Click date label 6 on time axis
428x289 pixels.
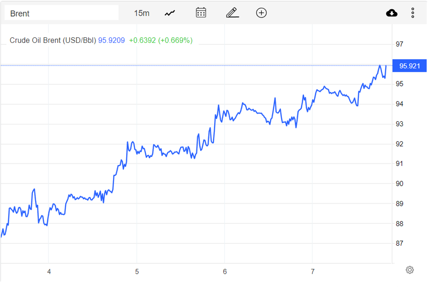pyautogui.click(x=225, y=272)
